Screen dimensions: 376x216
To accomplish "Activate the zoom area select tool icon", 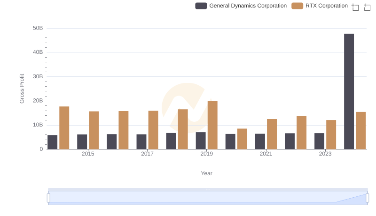I will click(x=355, y=7).
